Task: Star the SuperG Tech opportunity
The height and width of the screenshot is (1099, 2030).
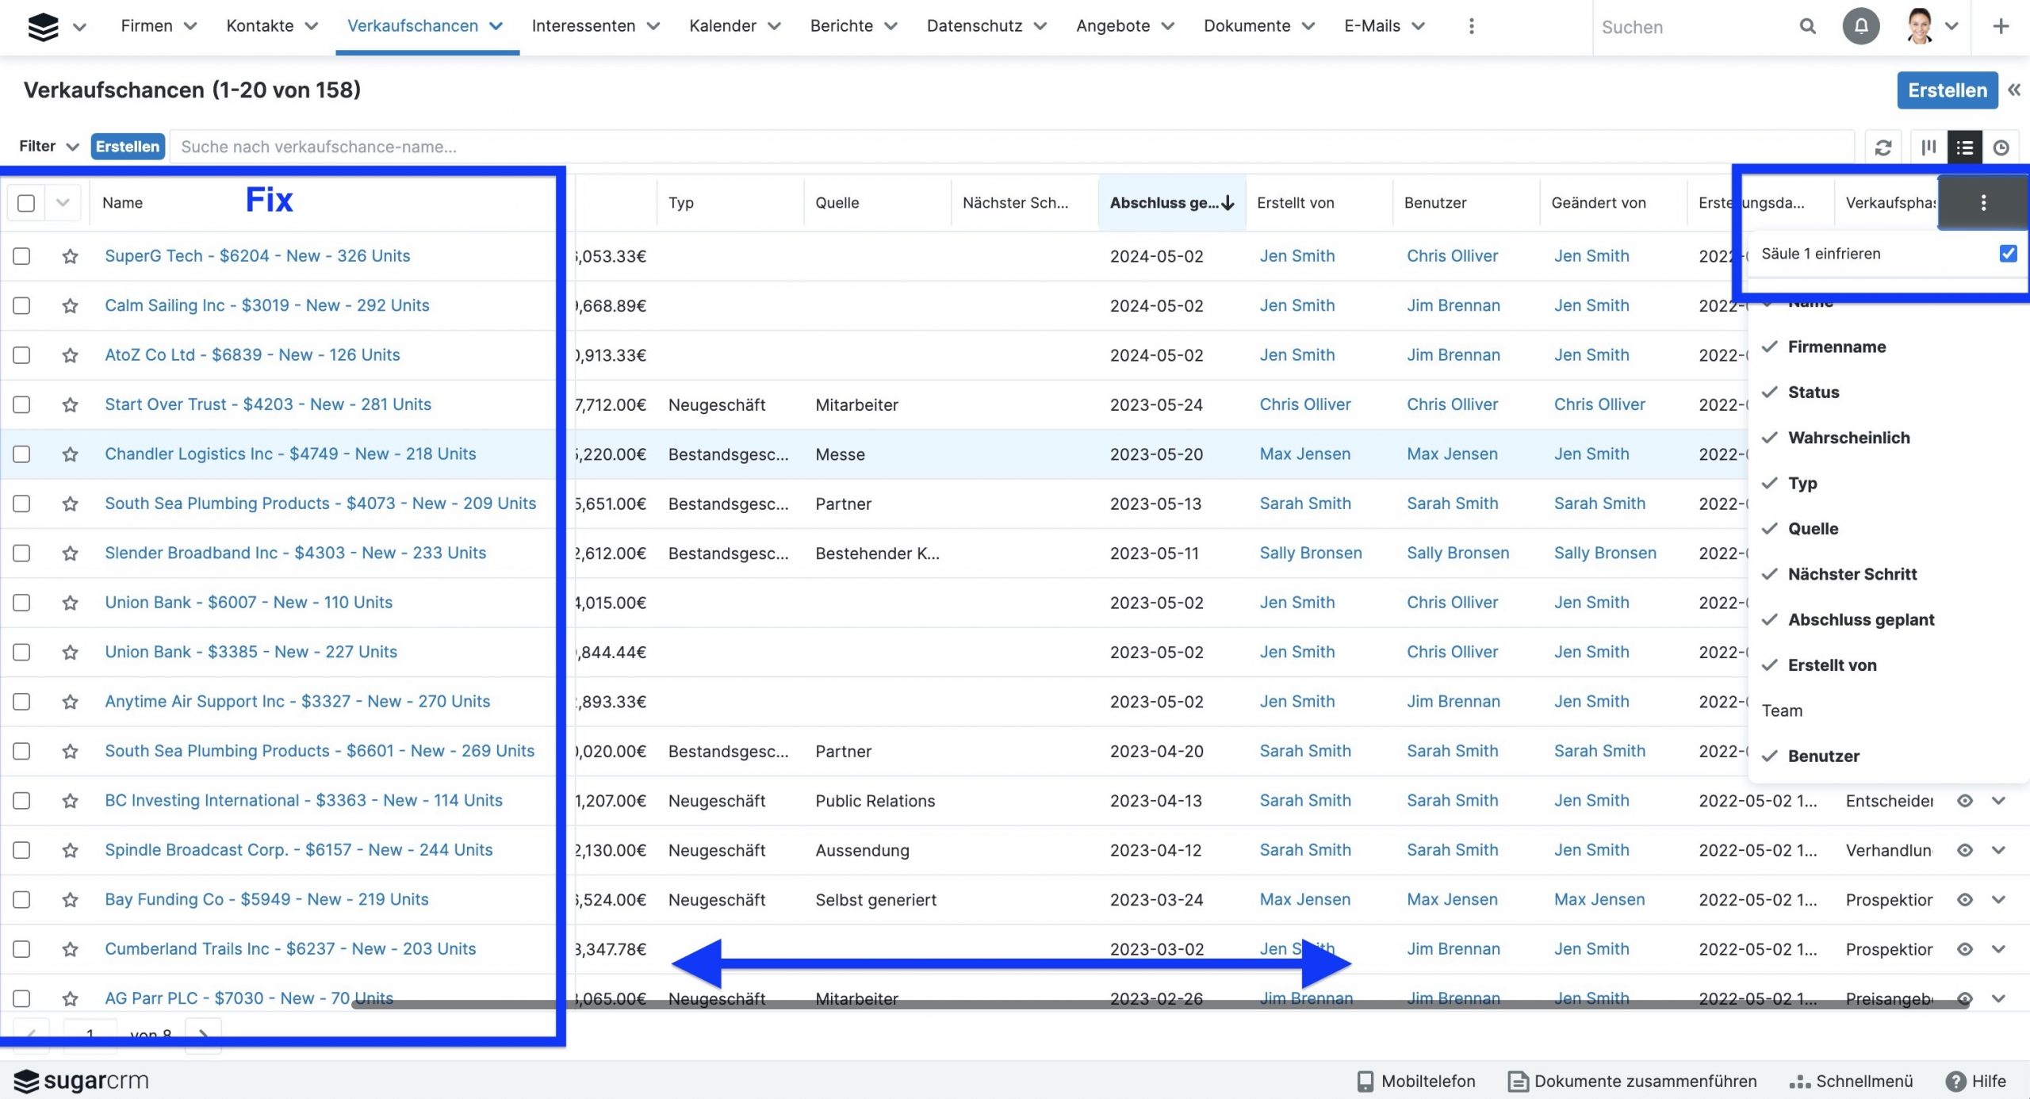Action: click(71, 256)
